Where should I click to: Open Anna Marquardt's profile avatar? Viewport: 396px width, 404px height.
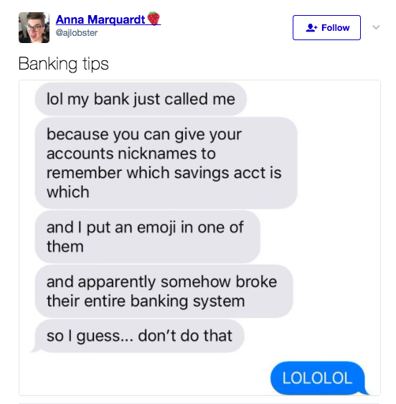[34, 27]
